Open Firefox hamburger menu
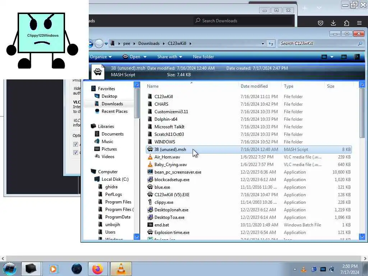This screenshot has height=276, width=368. click(x=359, y=23)
